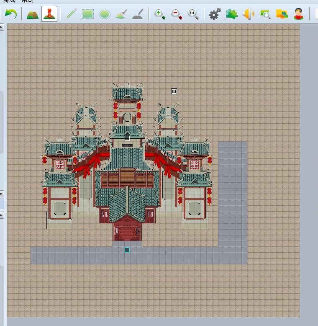The image size is (318, 326).
Task: Open the character generator person icon
Action: coord(298,14)
